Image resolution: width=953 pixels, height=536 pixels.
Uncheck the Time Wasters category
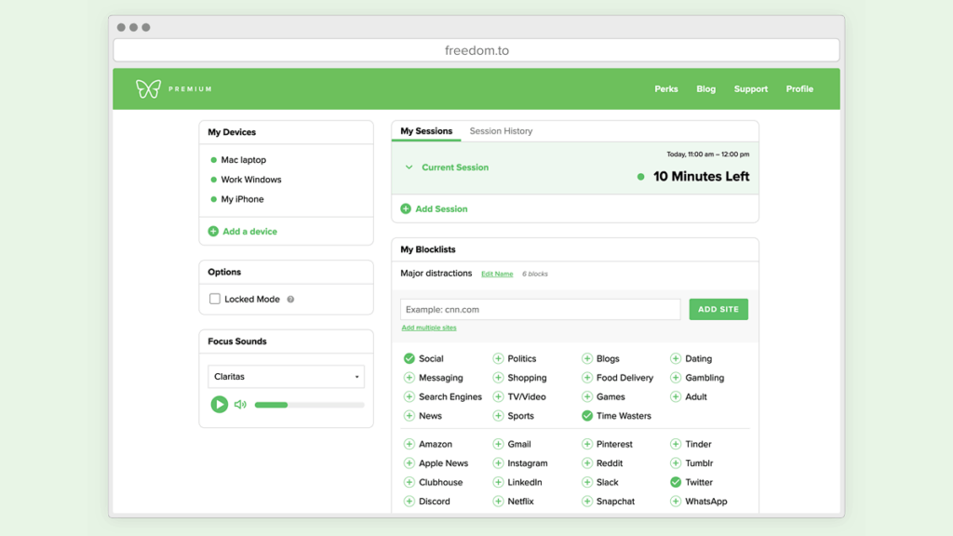pos(586,416)
